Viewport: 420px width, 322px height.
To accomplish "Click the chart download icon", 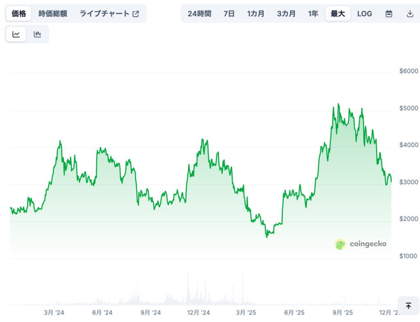I will pos(410,14).
